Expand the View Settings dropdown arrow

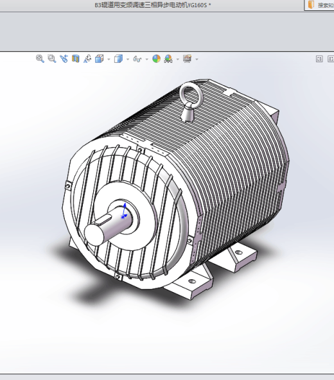[x=197, y=59]
